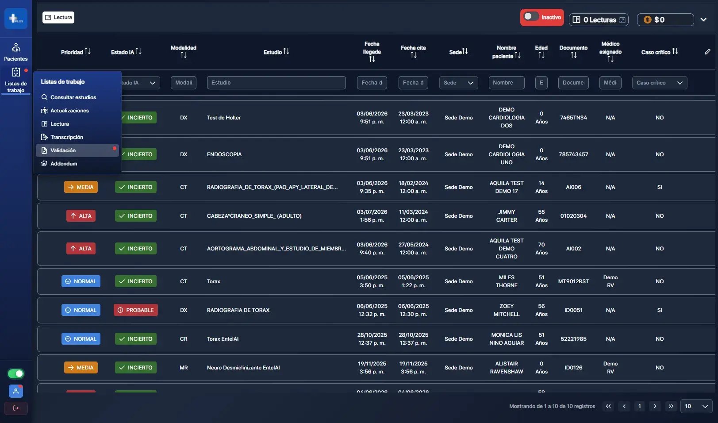Sort by Edad column arrows
Viewport: 718px width, 423px height.
541,55
